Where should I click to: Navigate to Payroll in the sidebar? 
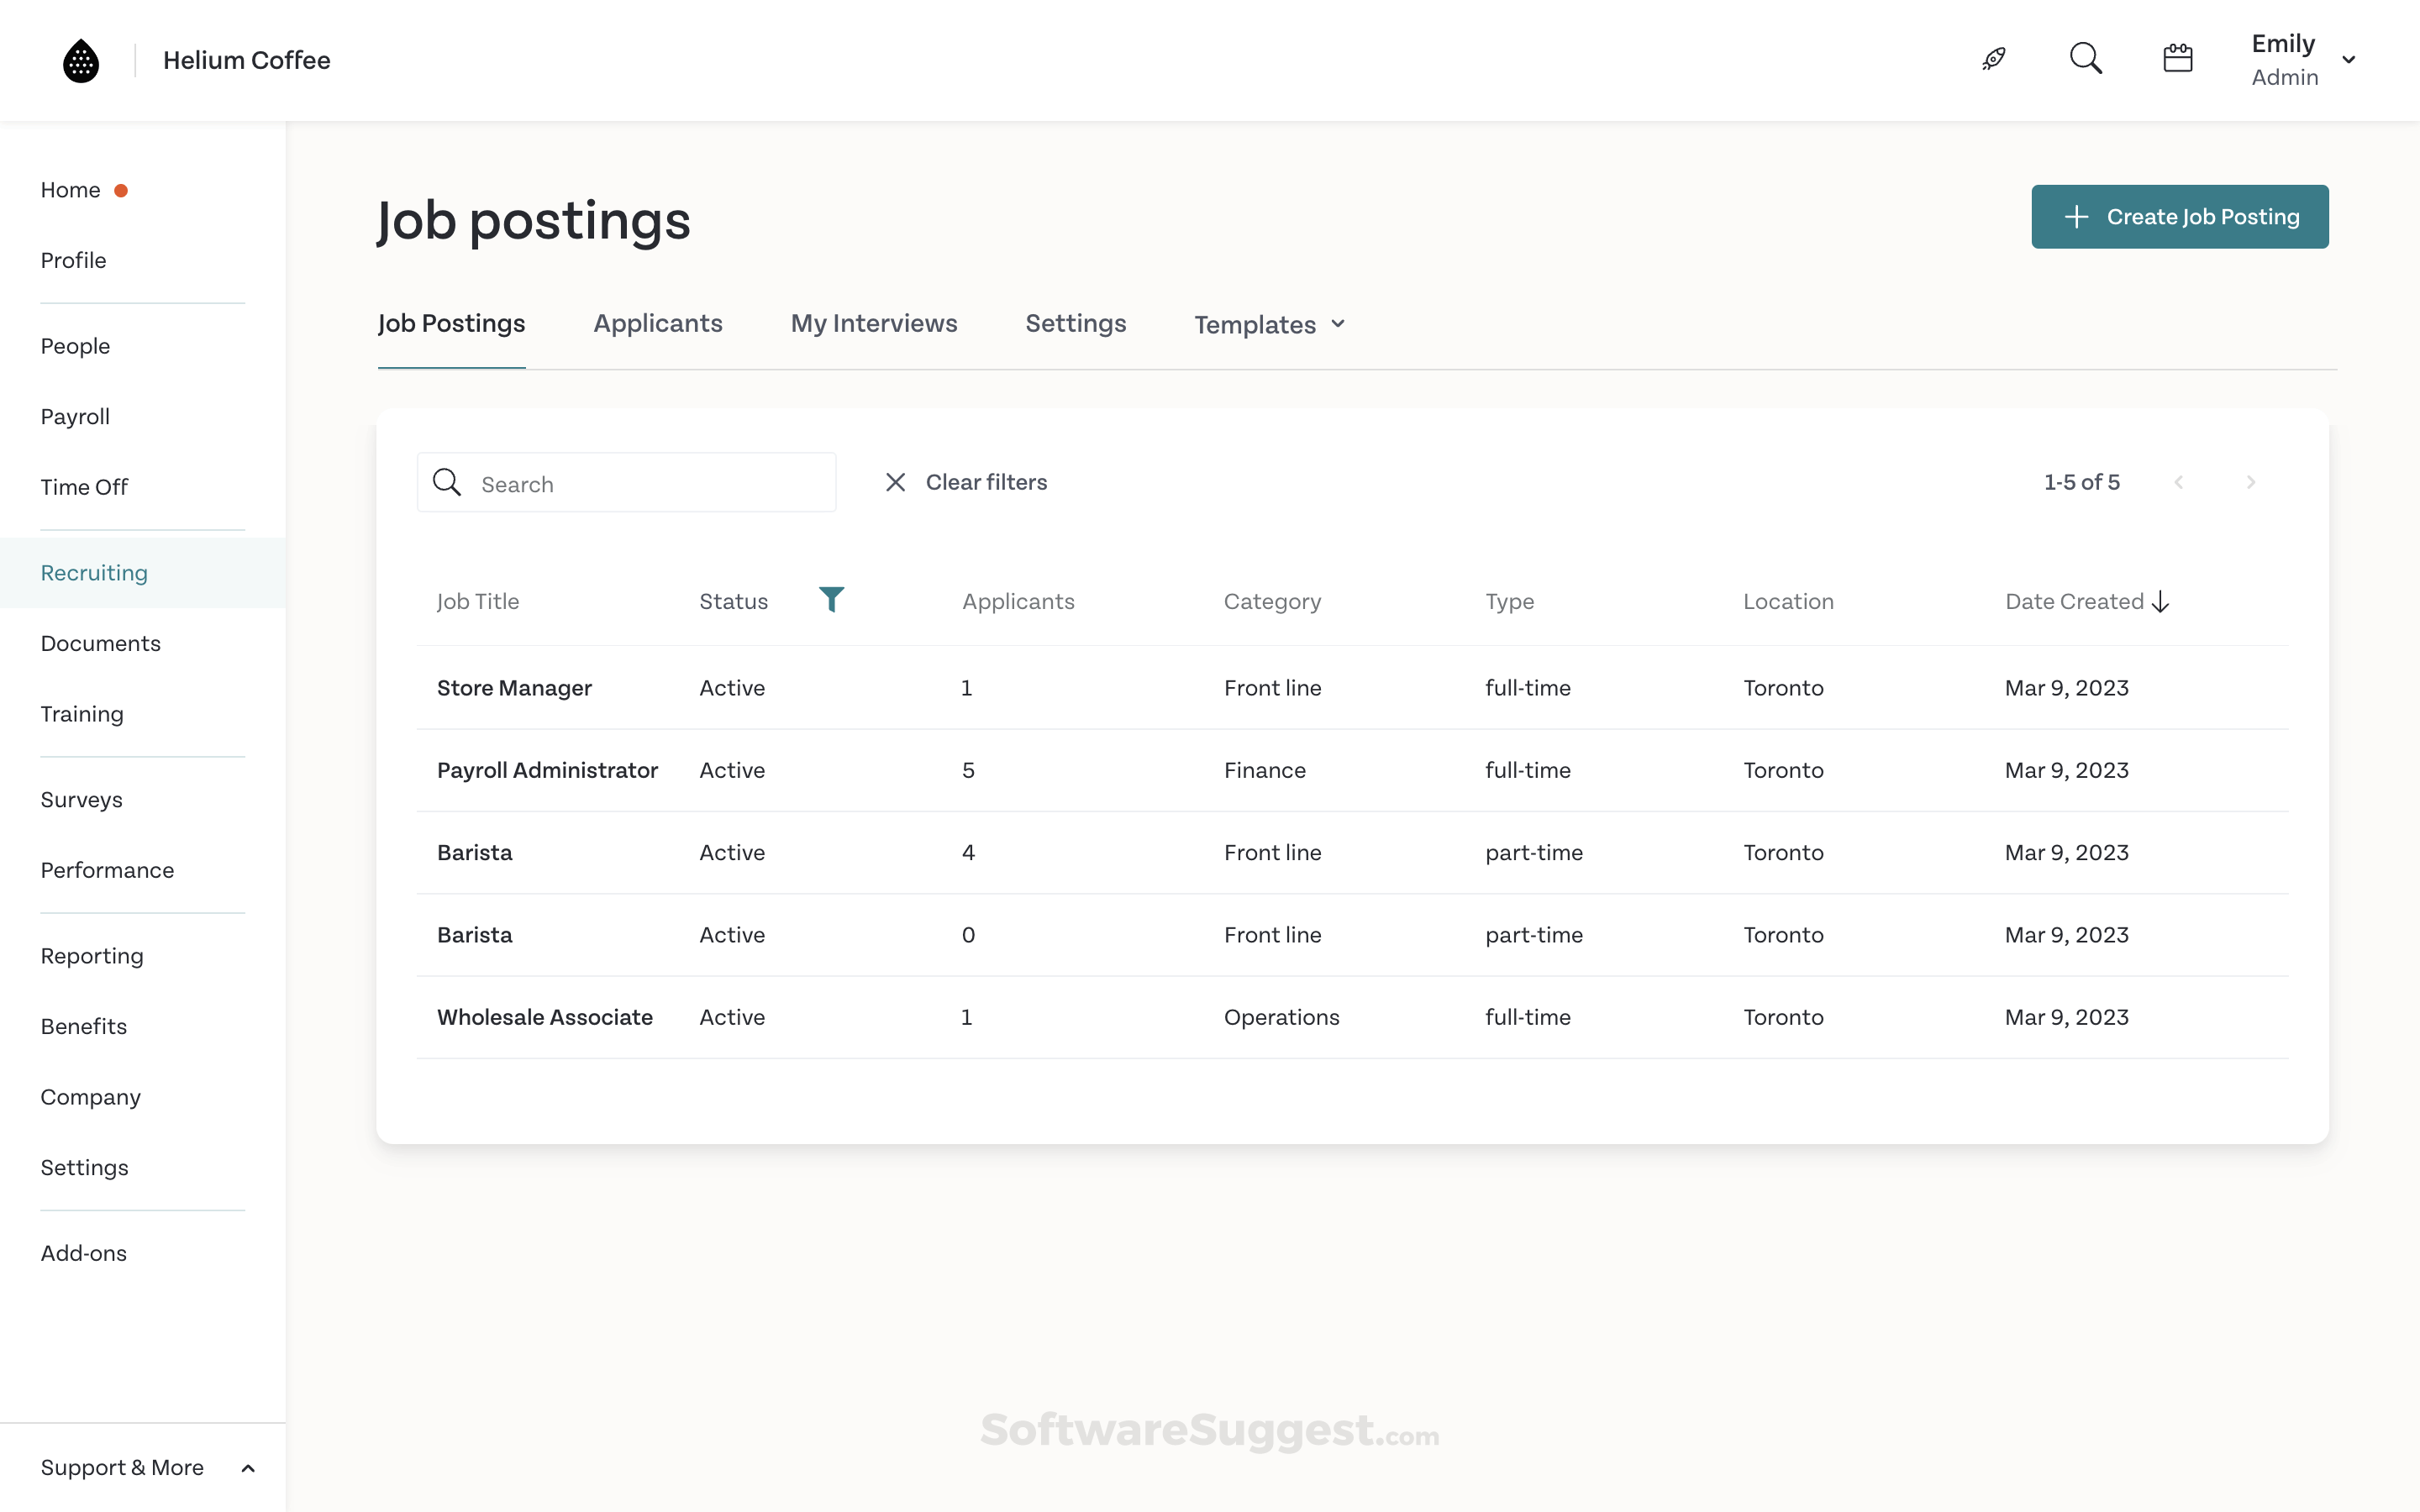75,417
